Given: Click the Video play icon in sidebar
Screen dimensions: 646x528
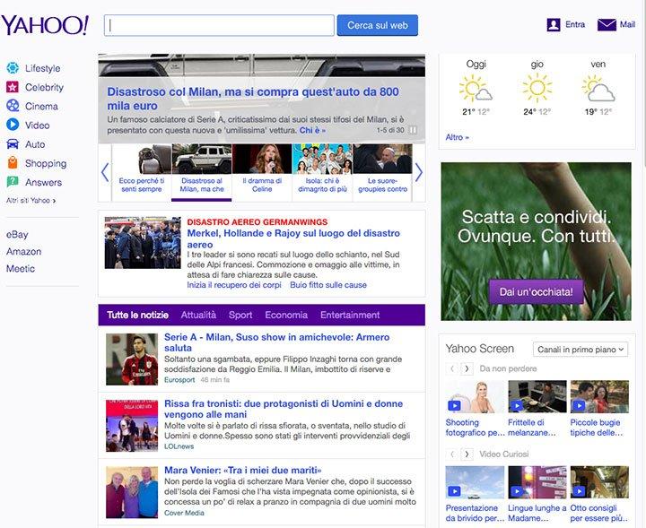Looking at the screenshot, I should pyautogui.click(x=13, y=125).
